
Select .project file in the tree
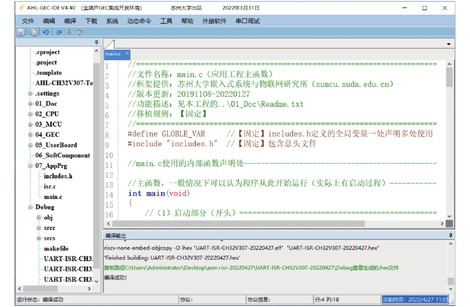point(46,62)
